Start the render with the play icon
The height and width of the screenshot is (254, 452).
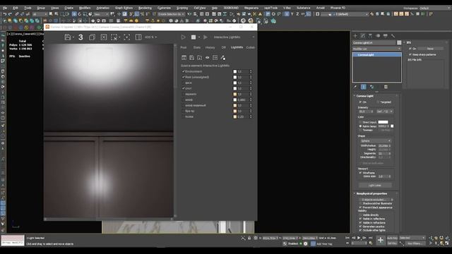tap(183, 37)
